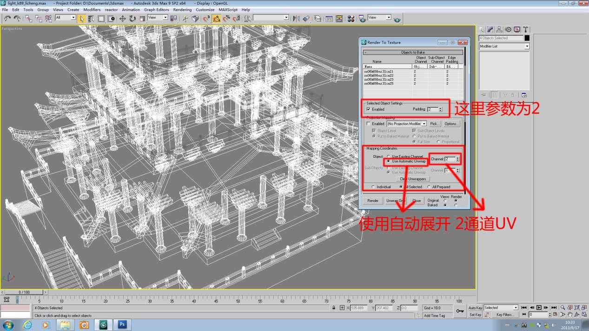Switch to the Hierarchy command panel tab
The width and height of the screenshot is (589, 331).
point(499,30)
